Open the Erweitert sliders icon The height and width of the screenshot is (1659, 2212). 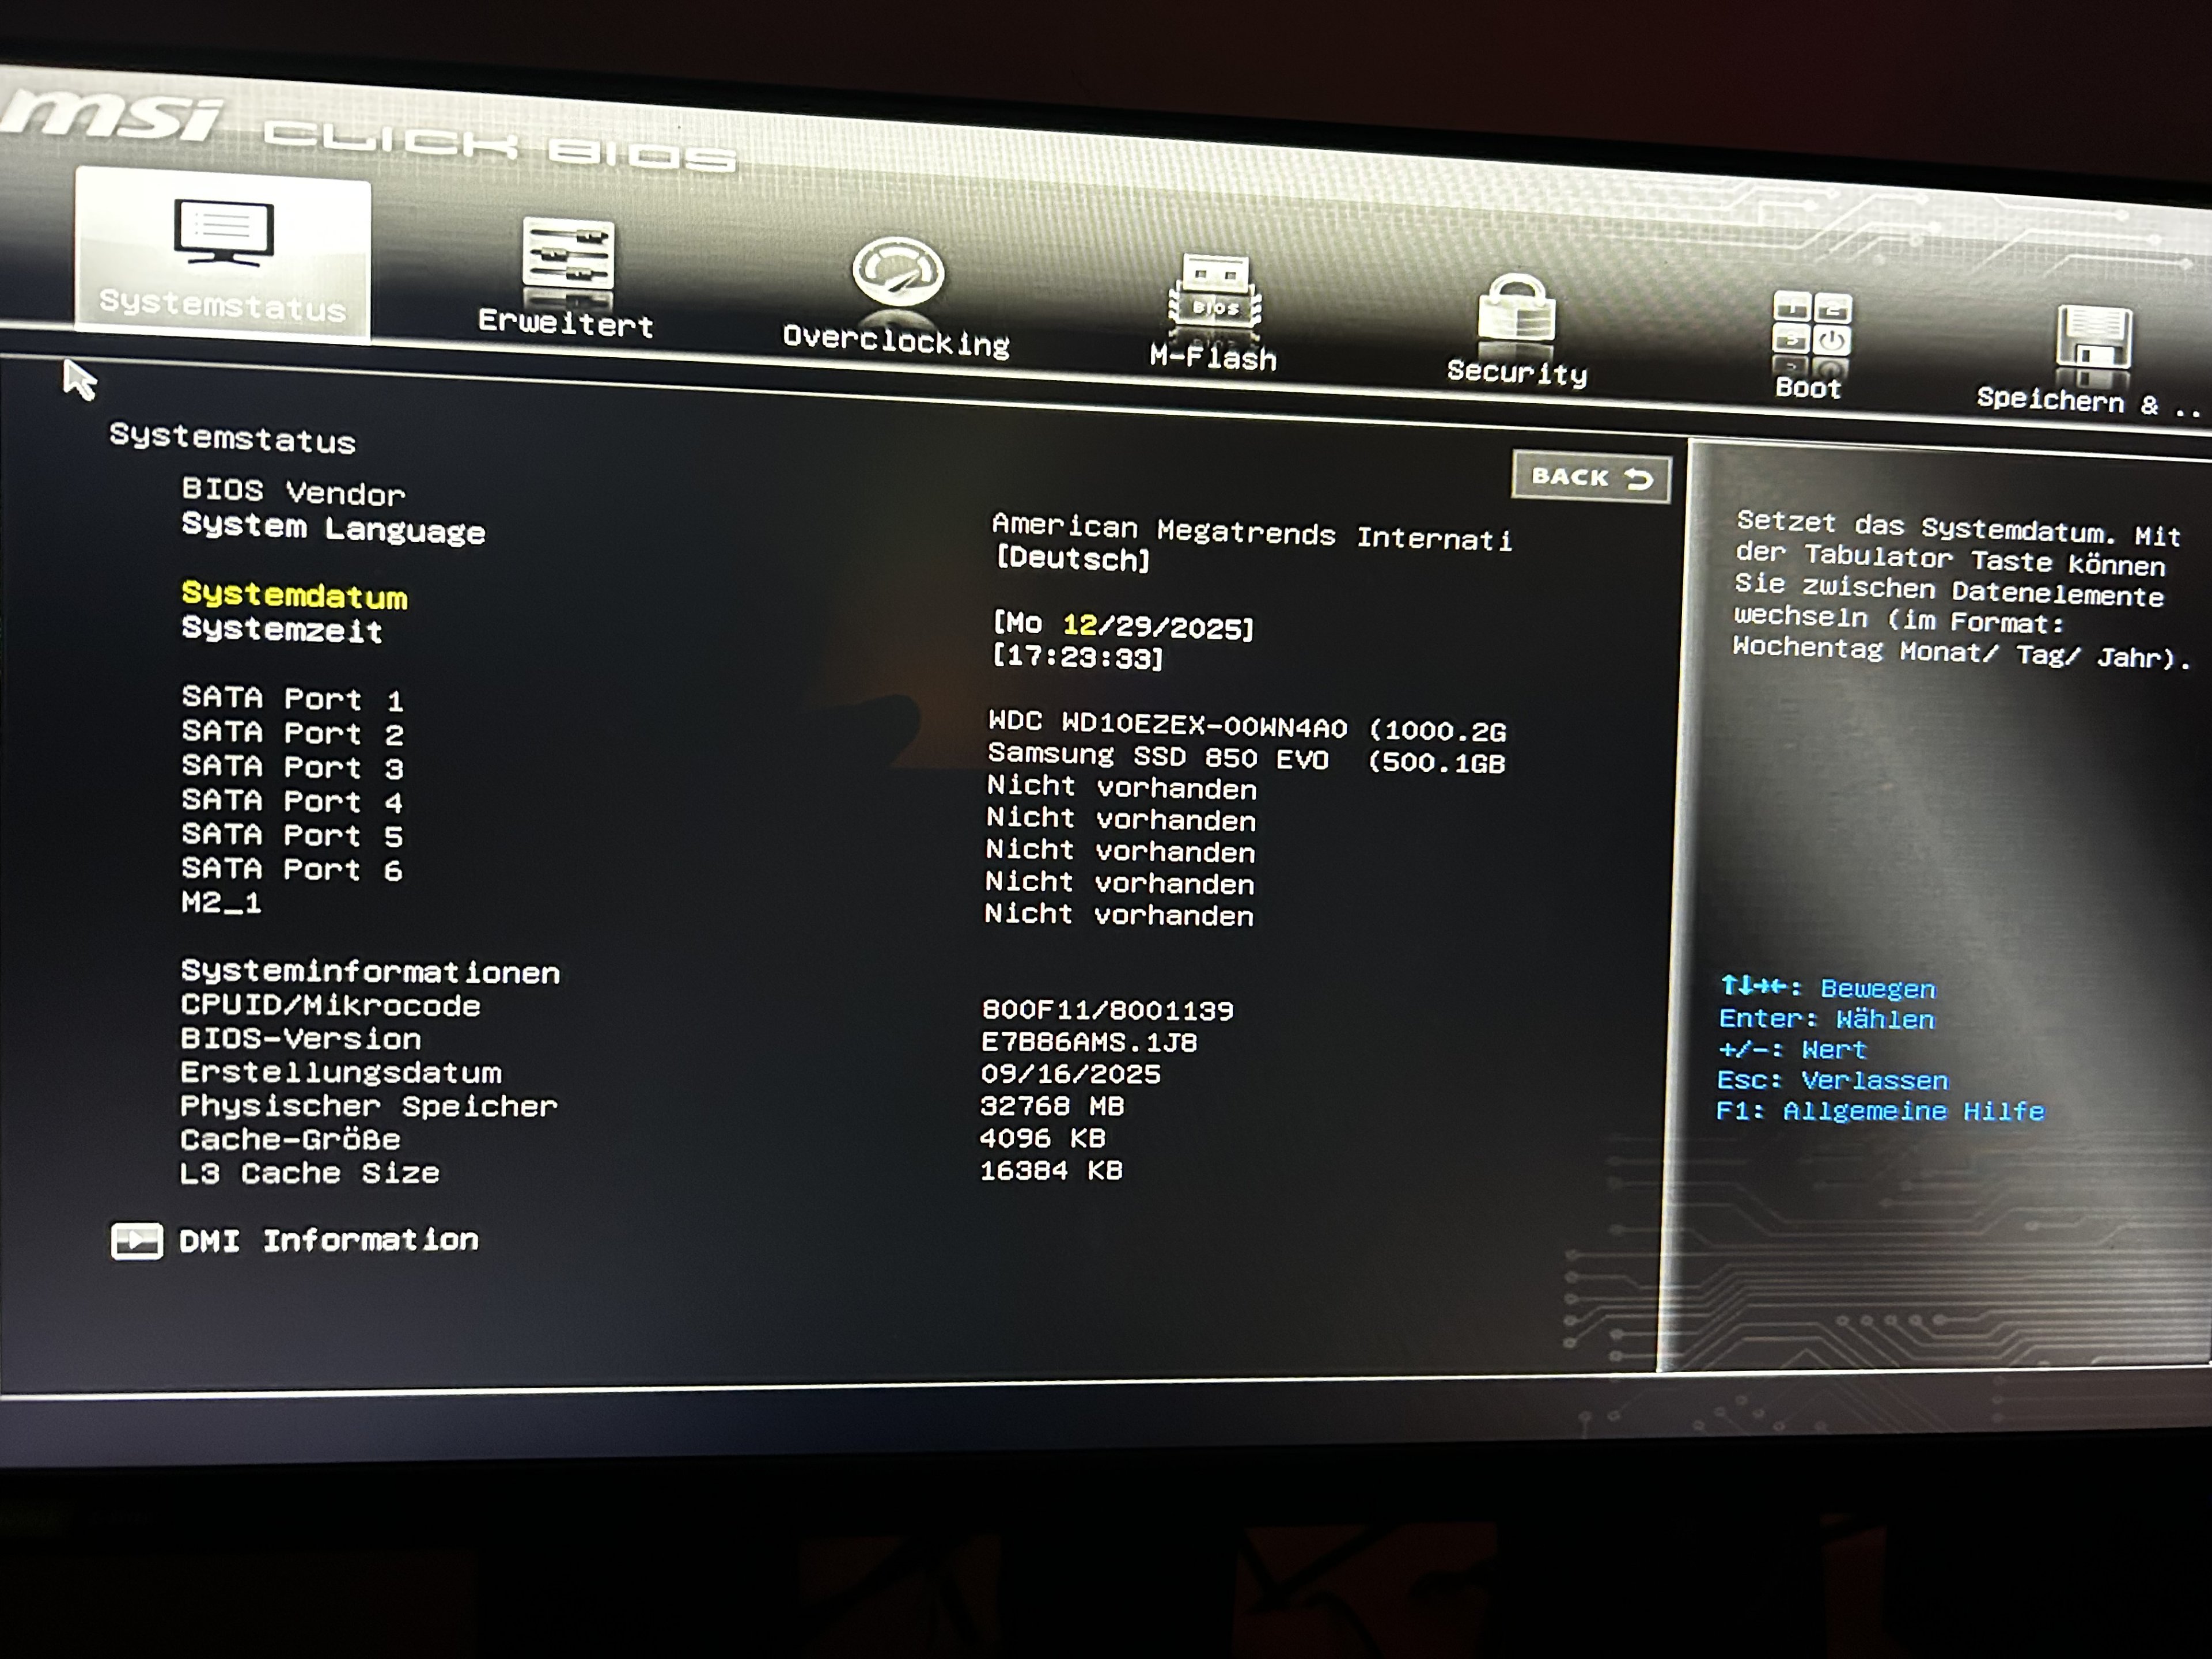click(x=567, y=255)
